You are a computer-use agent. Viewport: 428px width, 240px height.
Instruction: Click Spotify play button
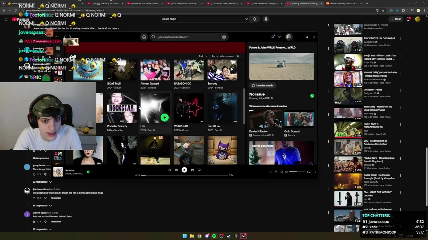coord(184,170)
